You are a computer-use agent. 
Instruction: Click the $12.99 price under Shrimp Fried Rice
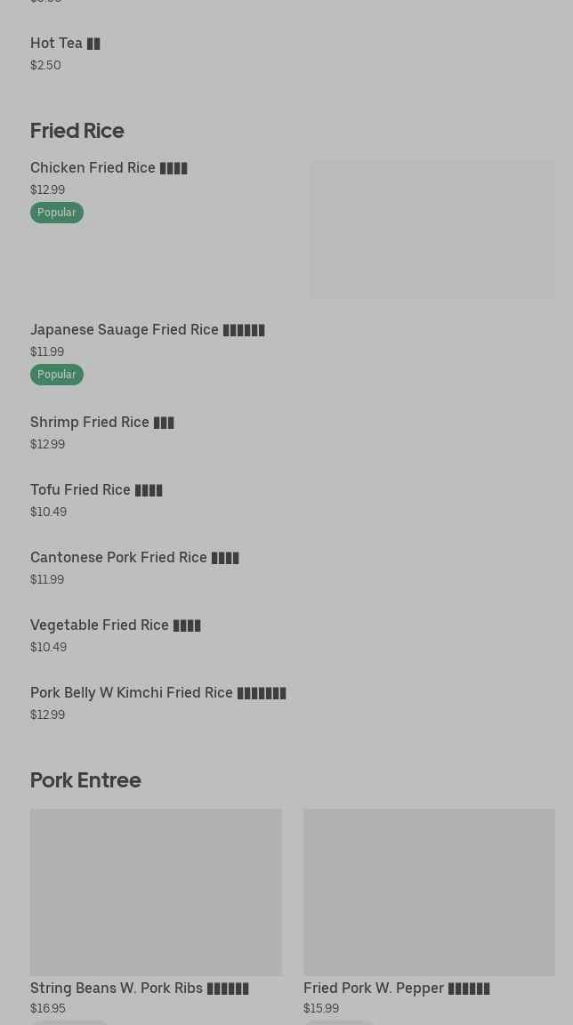pos(47,444)
